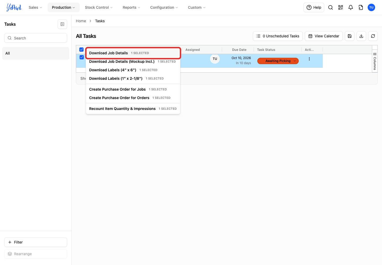Click the Assigned column header
Viewport: 382px width, 265px height.
202,50
